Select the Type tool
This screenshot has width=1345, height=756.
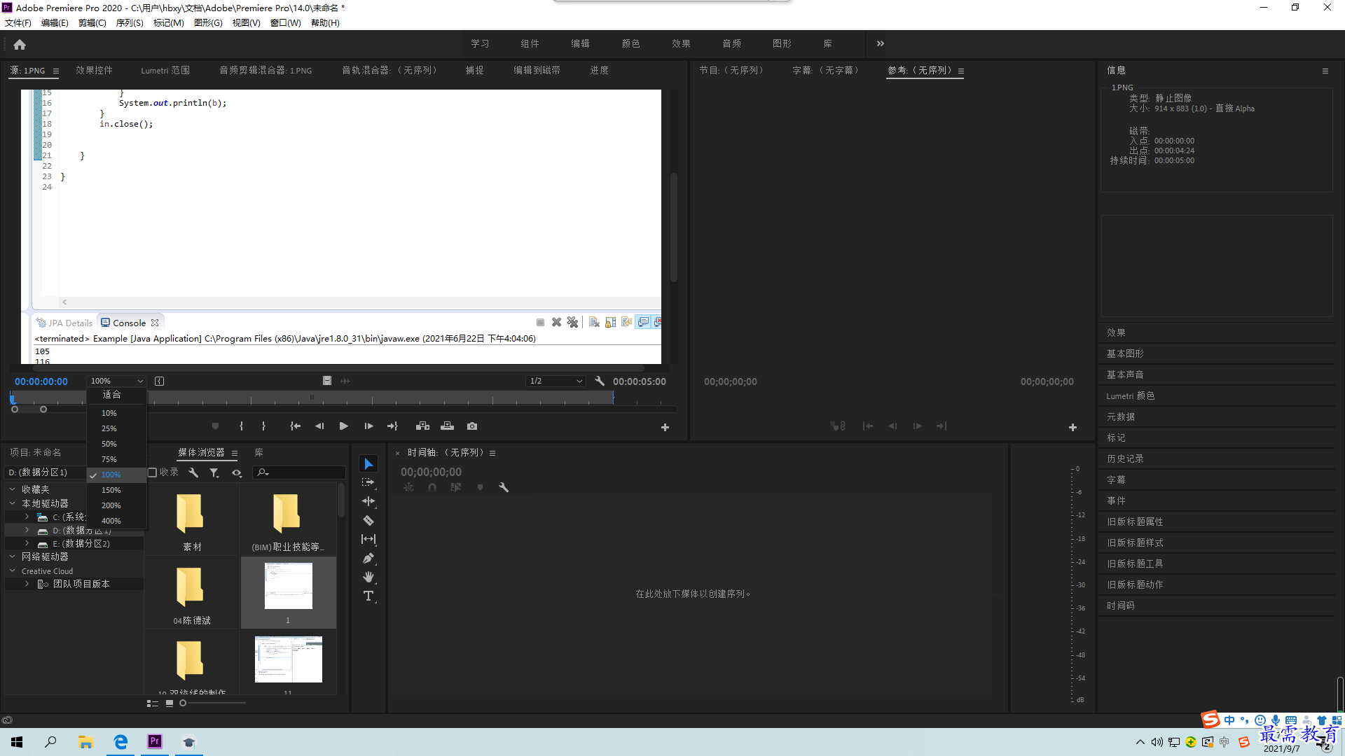pos(368,596)
